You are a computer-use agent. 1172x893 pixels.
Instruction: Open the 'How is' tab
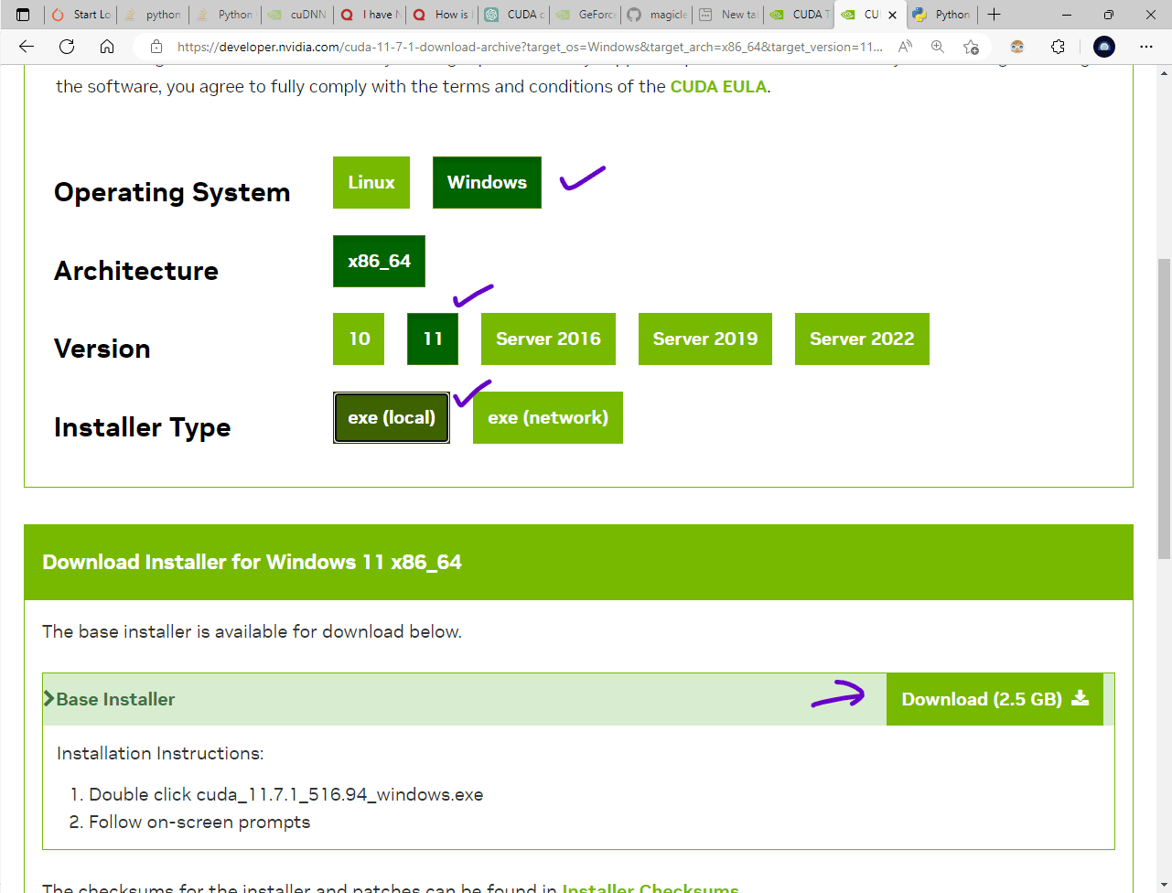pos(441,15)
